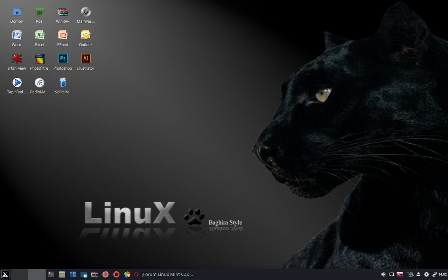Switch to the first workspace in the pager
Screen dimensions: 448x280
(19, 274)
